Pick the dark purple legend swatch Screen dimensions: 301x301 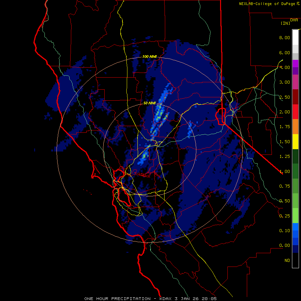click(x=295, y=71)
